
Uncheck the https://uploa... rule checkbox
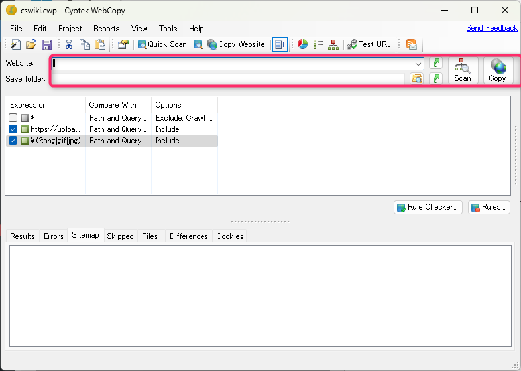point(13,129)
